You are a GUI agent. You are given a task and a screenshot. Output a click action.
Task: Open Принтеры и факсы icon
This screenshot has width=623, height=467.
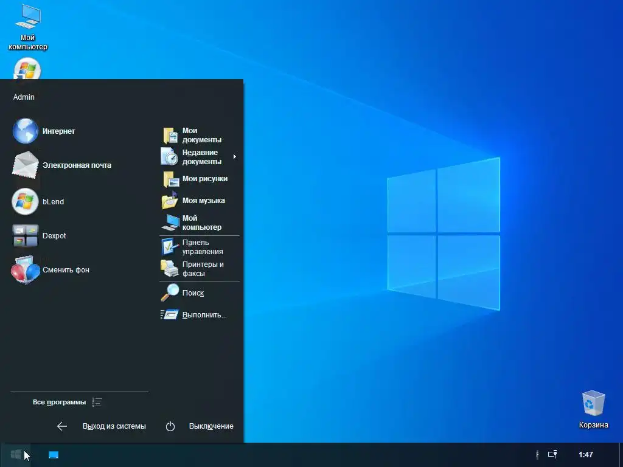[170, 268]
